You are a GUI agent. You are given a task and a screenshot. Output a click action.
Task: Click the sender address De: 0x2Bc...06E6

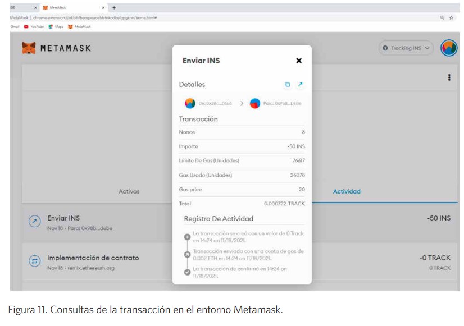coord(215,103)
